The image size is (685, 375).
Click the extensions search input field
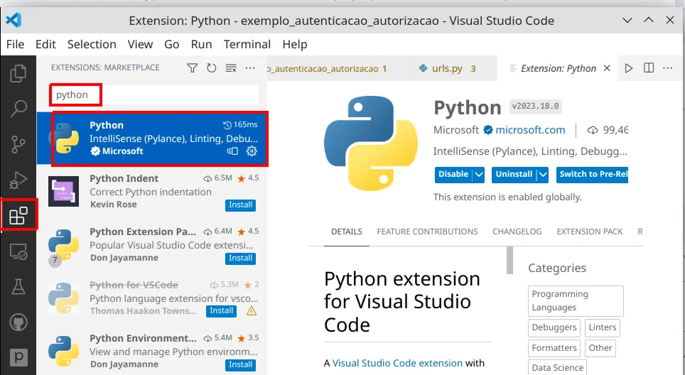pos(153,94)
